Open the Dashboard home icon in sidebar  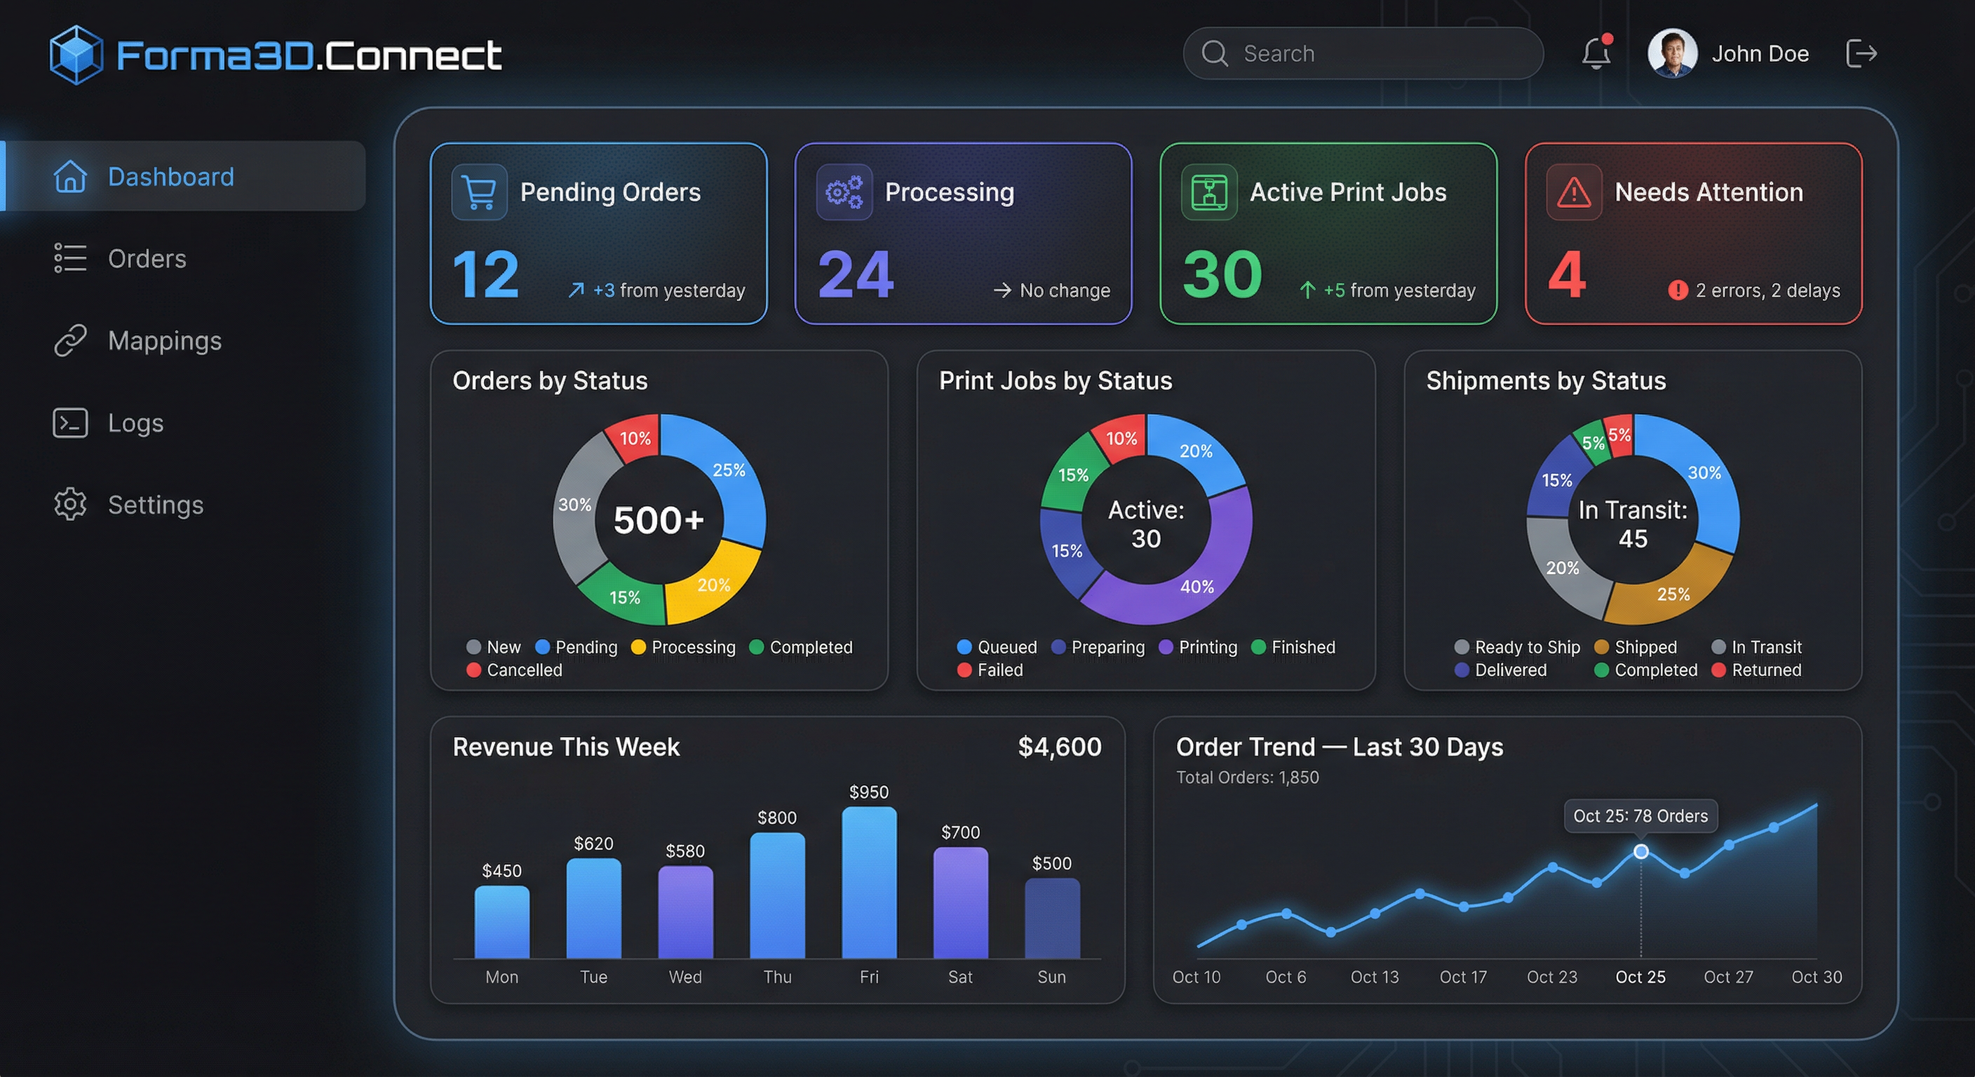69,176
